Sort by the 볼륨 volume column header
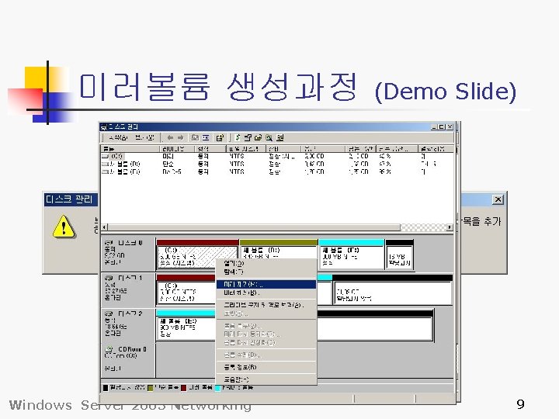This screenshot has width=559, height=419. pyautogui.click(x=130, y=148)
